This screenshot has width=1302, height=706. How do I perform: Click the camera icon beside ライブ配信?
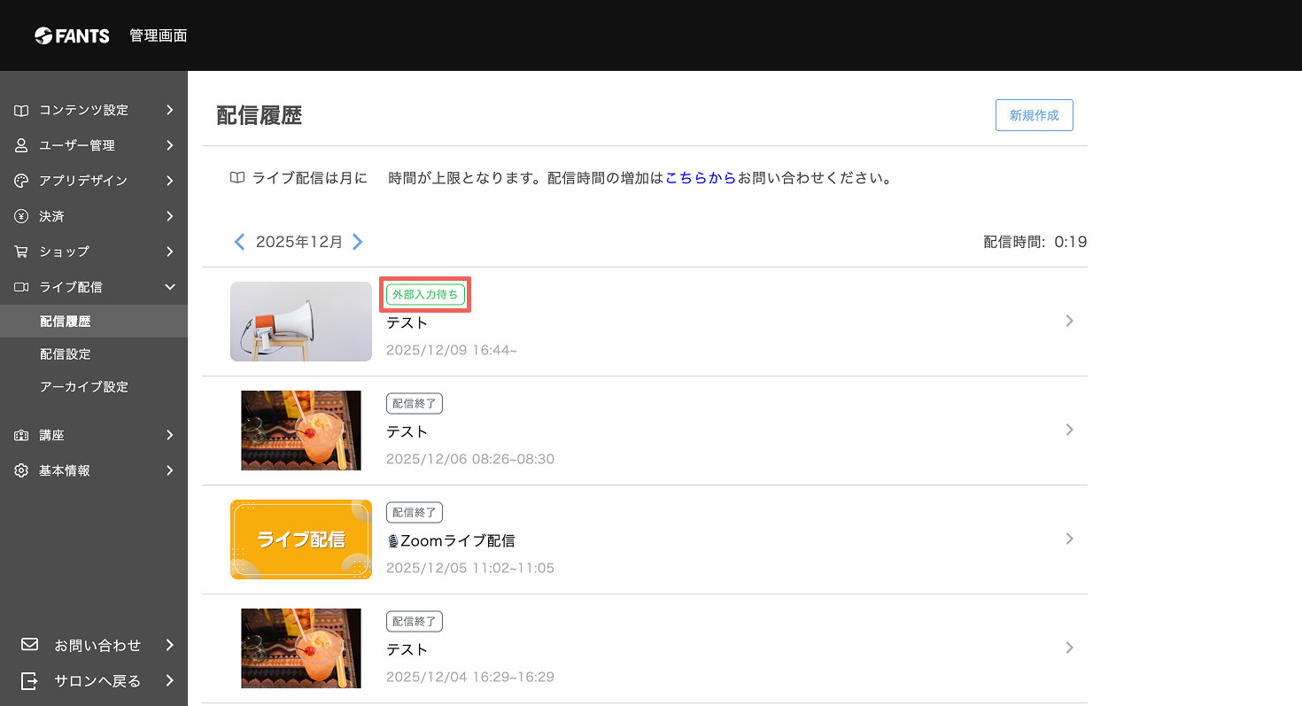tap(21, 287)
